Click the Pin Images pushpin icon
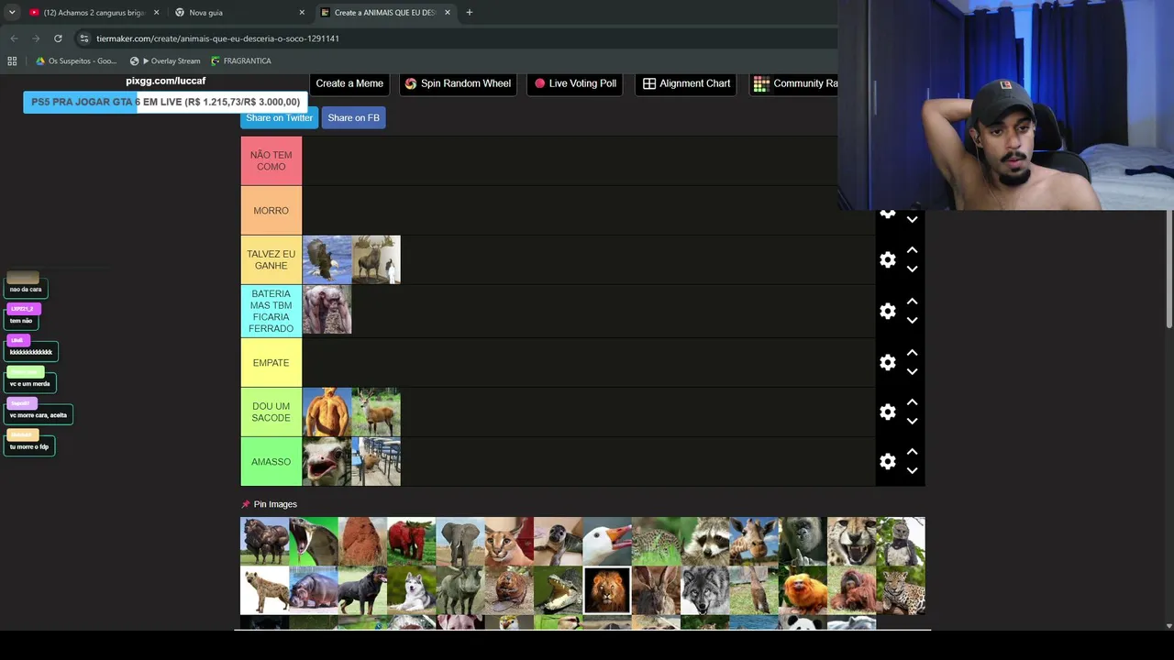 point(245,504)
